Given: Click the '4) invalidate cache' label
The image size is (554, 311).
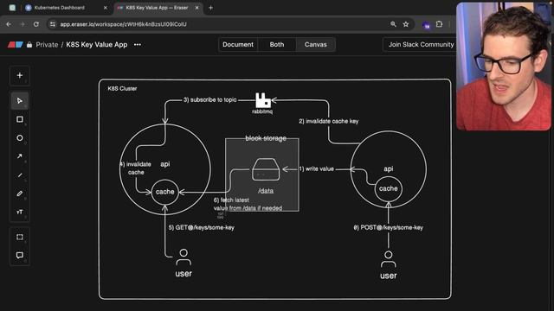Looking at the screenshot, I should click(x=136, y=168).
